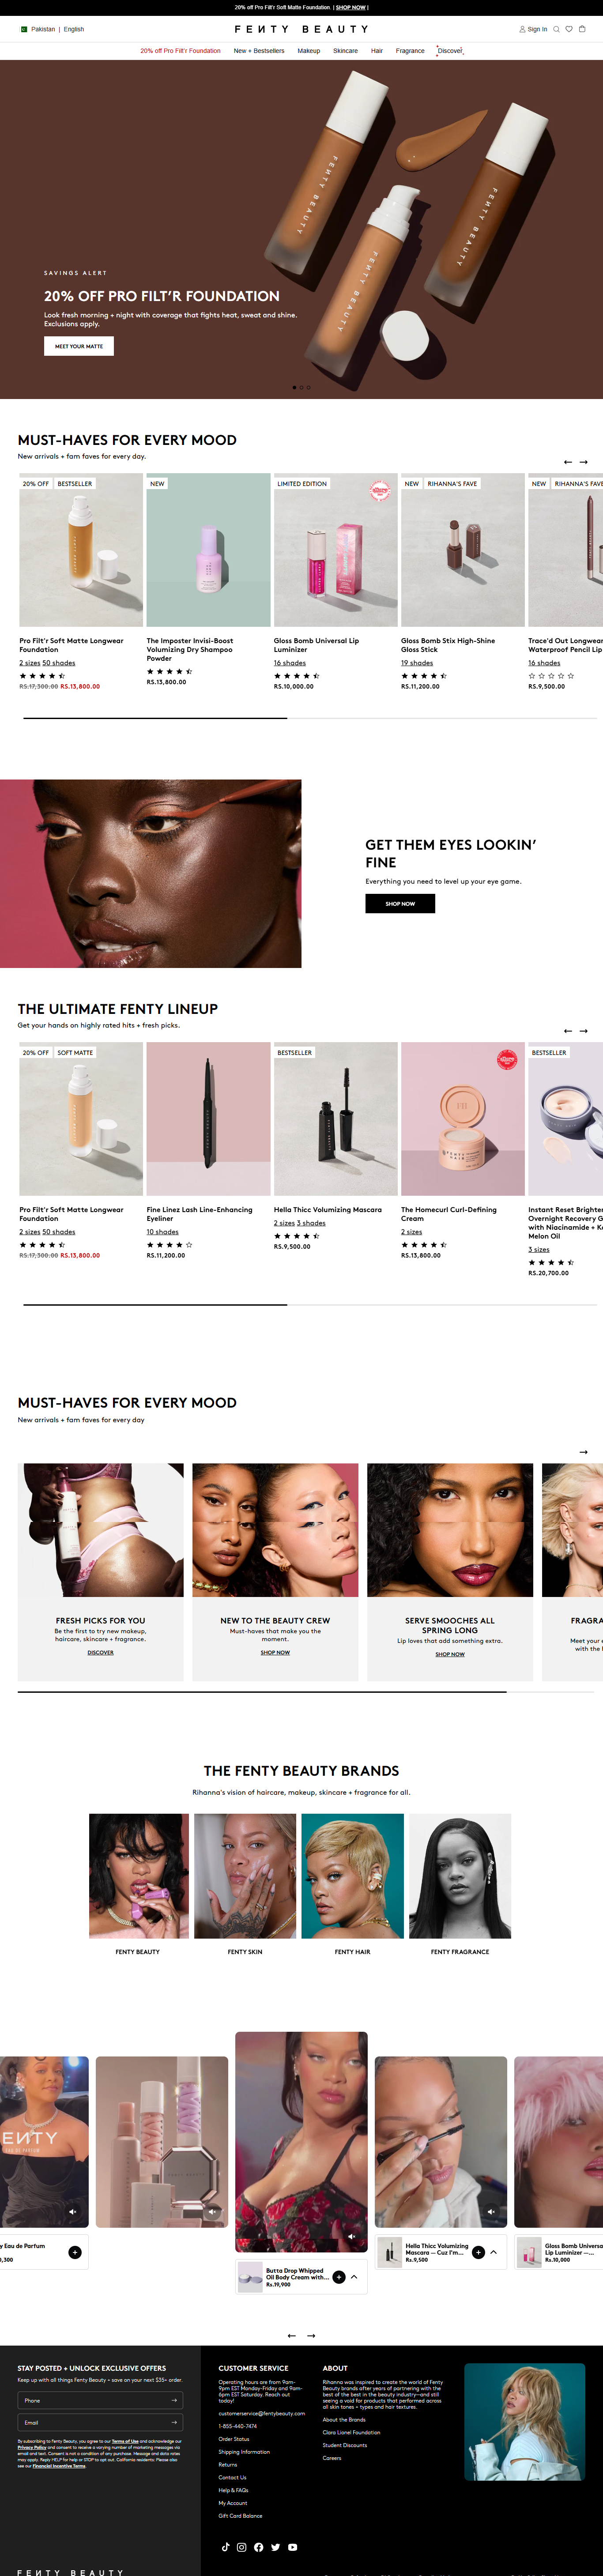Open the Pakistan | English region selector
This screenshot has width=603, height=2576.
52,29
